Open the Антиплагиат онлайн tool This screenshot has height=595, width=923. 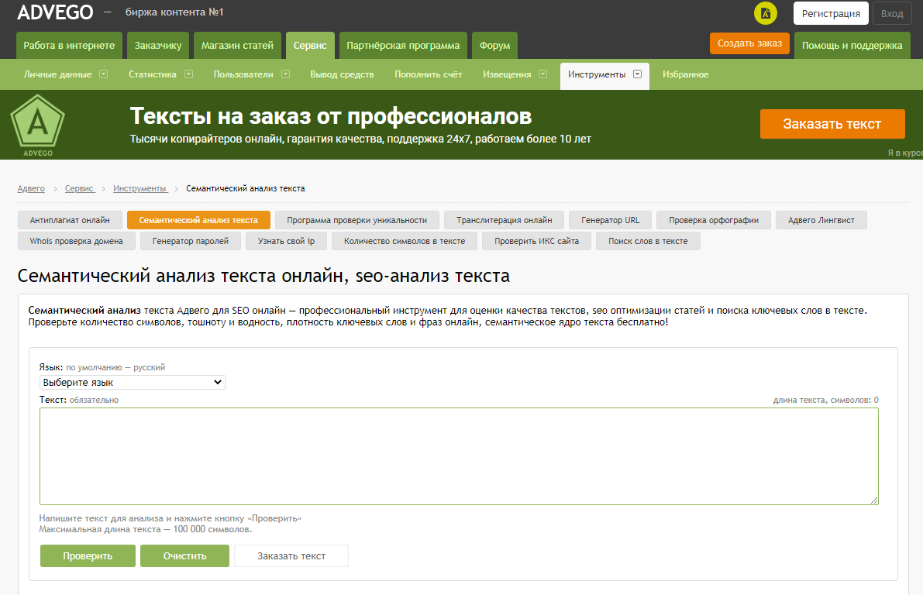click(x=70, y=220)
